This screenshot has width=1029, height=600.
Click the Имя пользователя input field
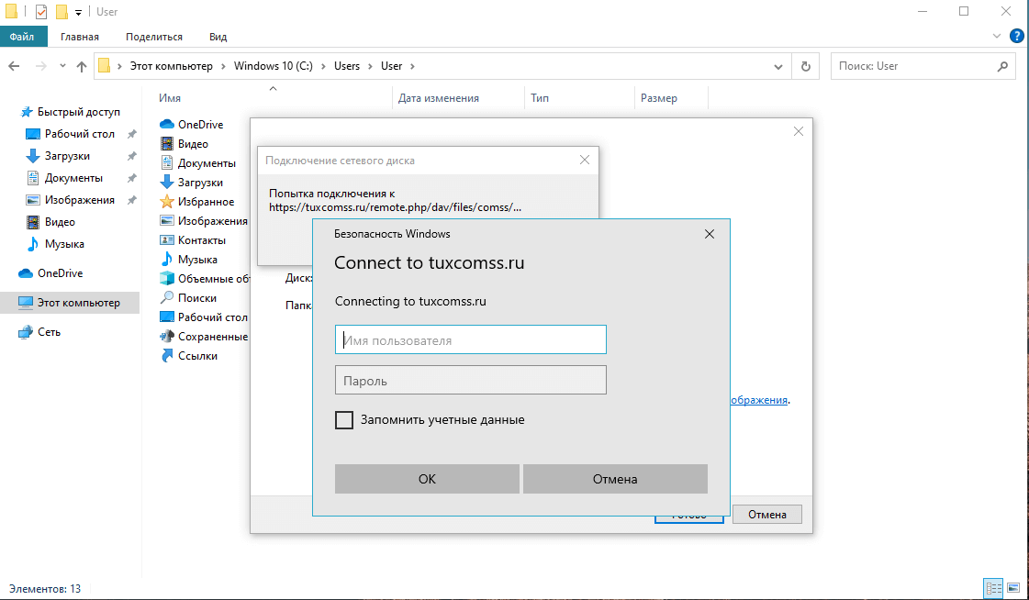tap(471, 339)
